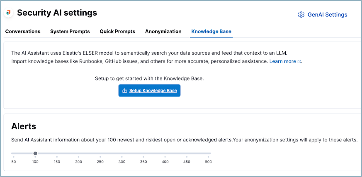
Task: Switch to the Conversations tab
Action: pos(23,32)
